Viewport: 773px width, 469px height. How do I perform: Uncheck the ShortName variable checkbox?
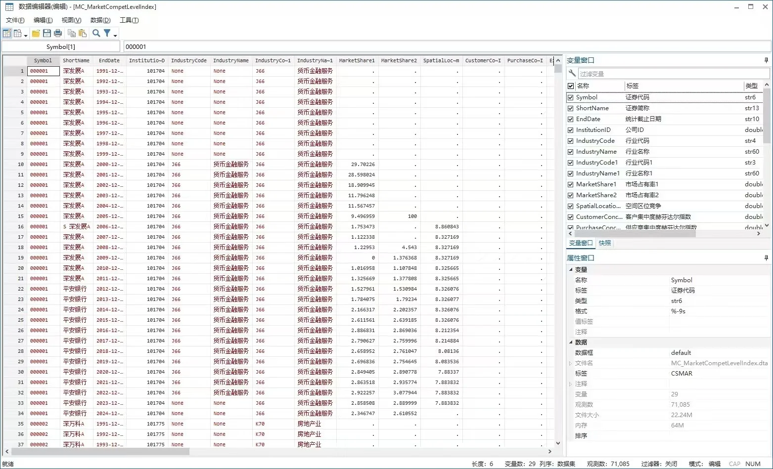(x=571, y=108)
